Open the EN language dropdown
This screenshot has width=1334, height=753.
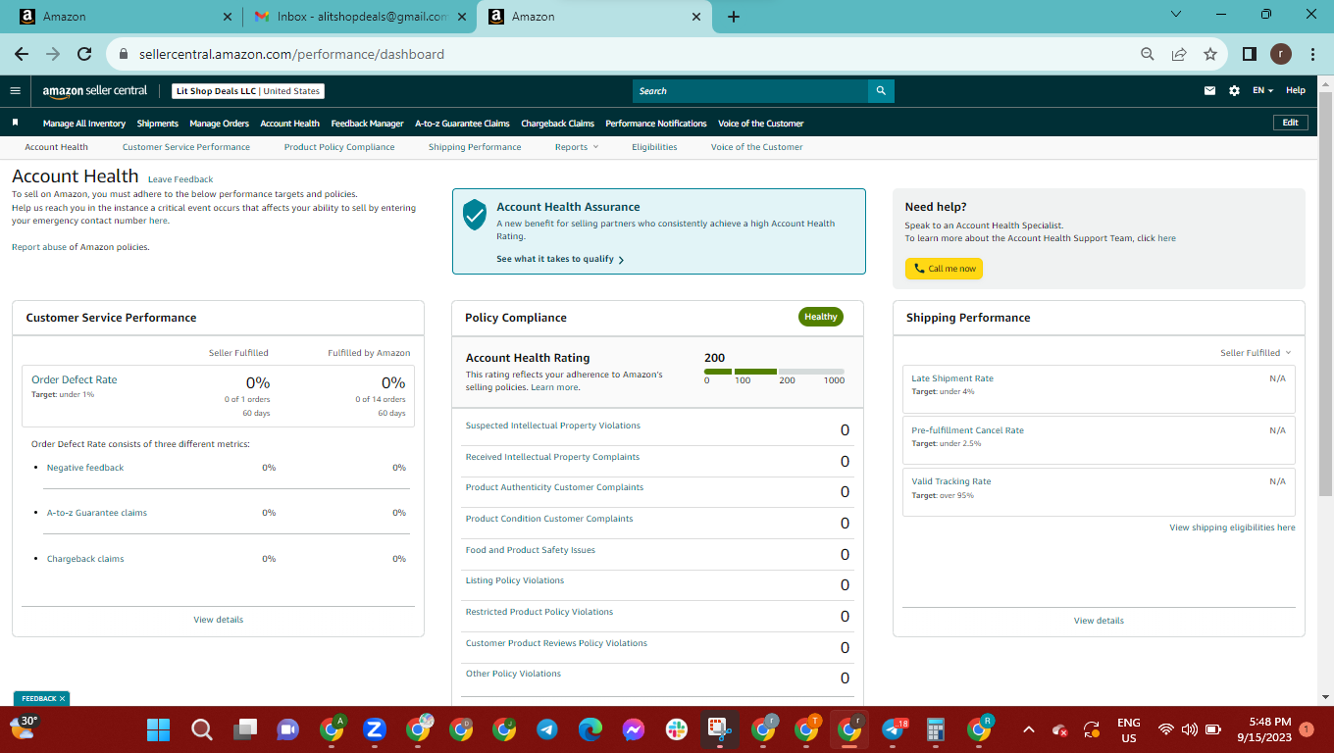pyautogui.click(x=1262, y=91)
